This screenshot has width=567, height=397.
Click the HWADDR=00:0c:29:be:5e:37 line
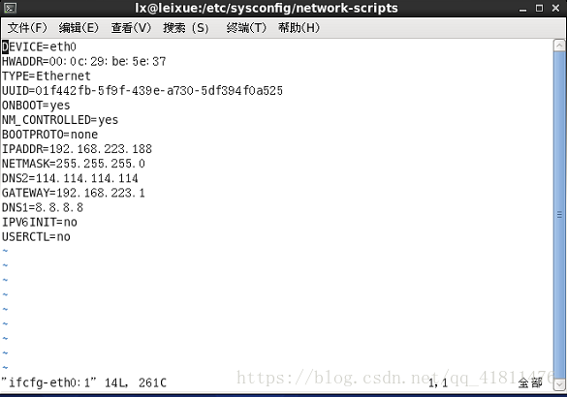84,61
